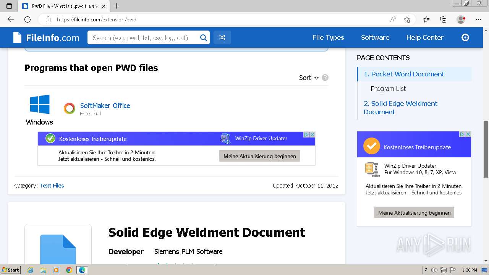The image size is (489, 275).
Task: Jump to '2. Solid Edge Weldment Document' section
Action: coord(400,108)
